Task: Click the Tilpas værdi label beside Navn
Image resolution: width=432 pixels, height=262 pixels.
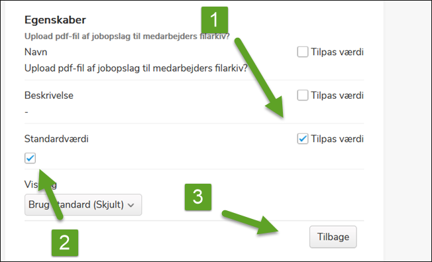Action: [x=337, y=52]
